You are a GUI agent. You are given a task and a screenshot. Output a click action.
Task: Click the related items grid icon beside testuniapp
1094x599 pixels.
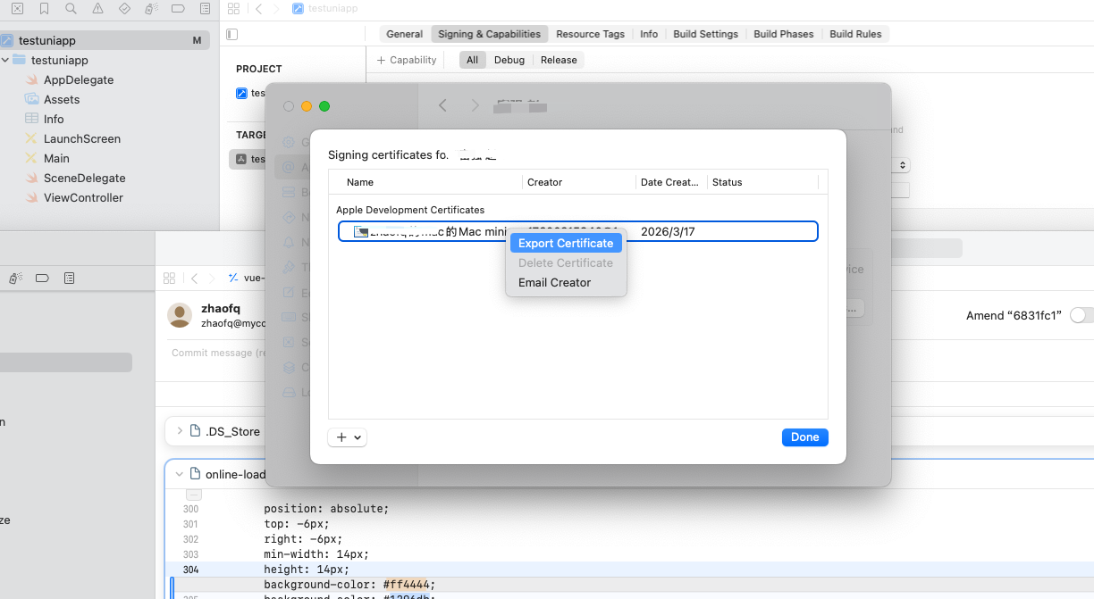point(233,8)
